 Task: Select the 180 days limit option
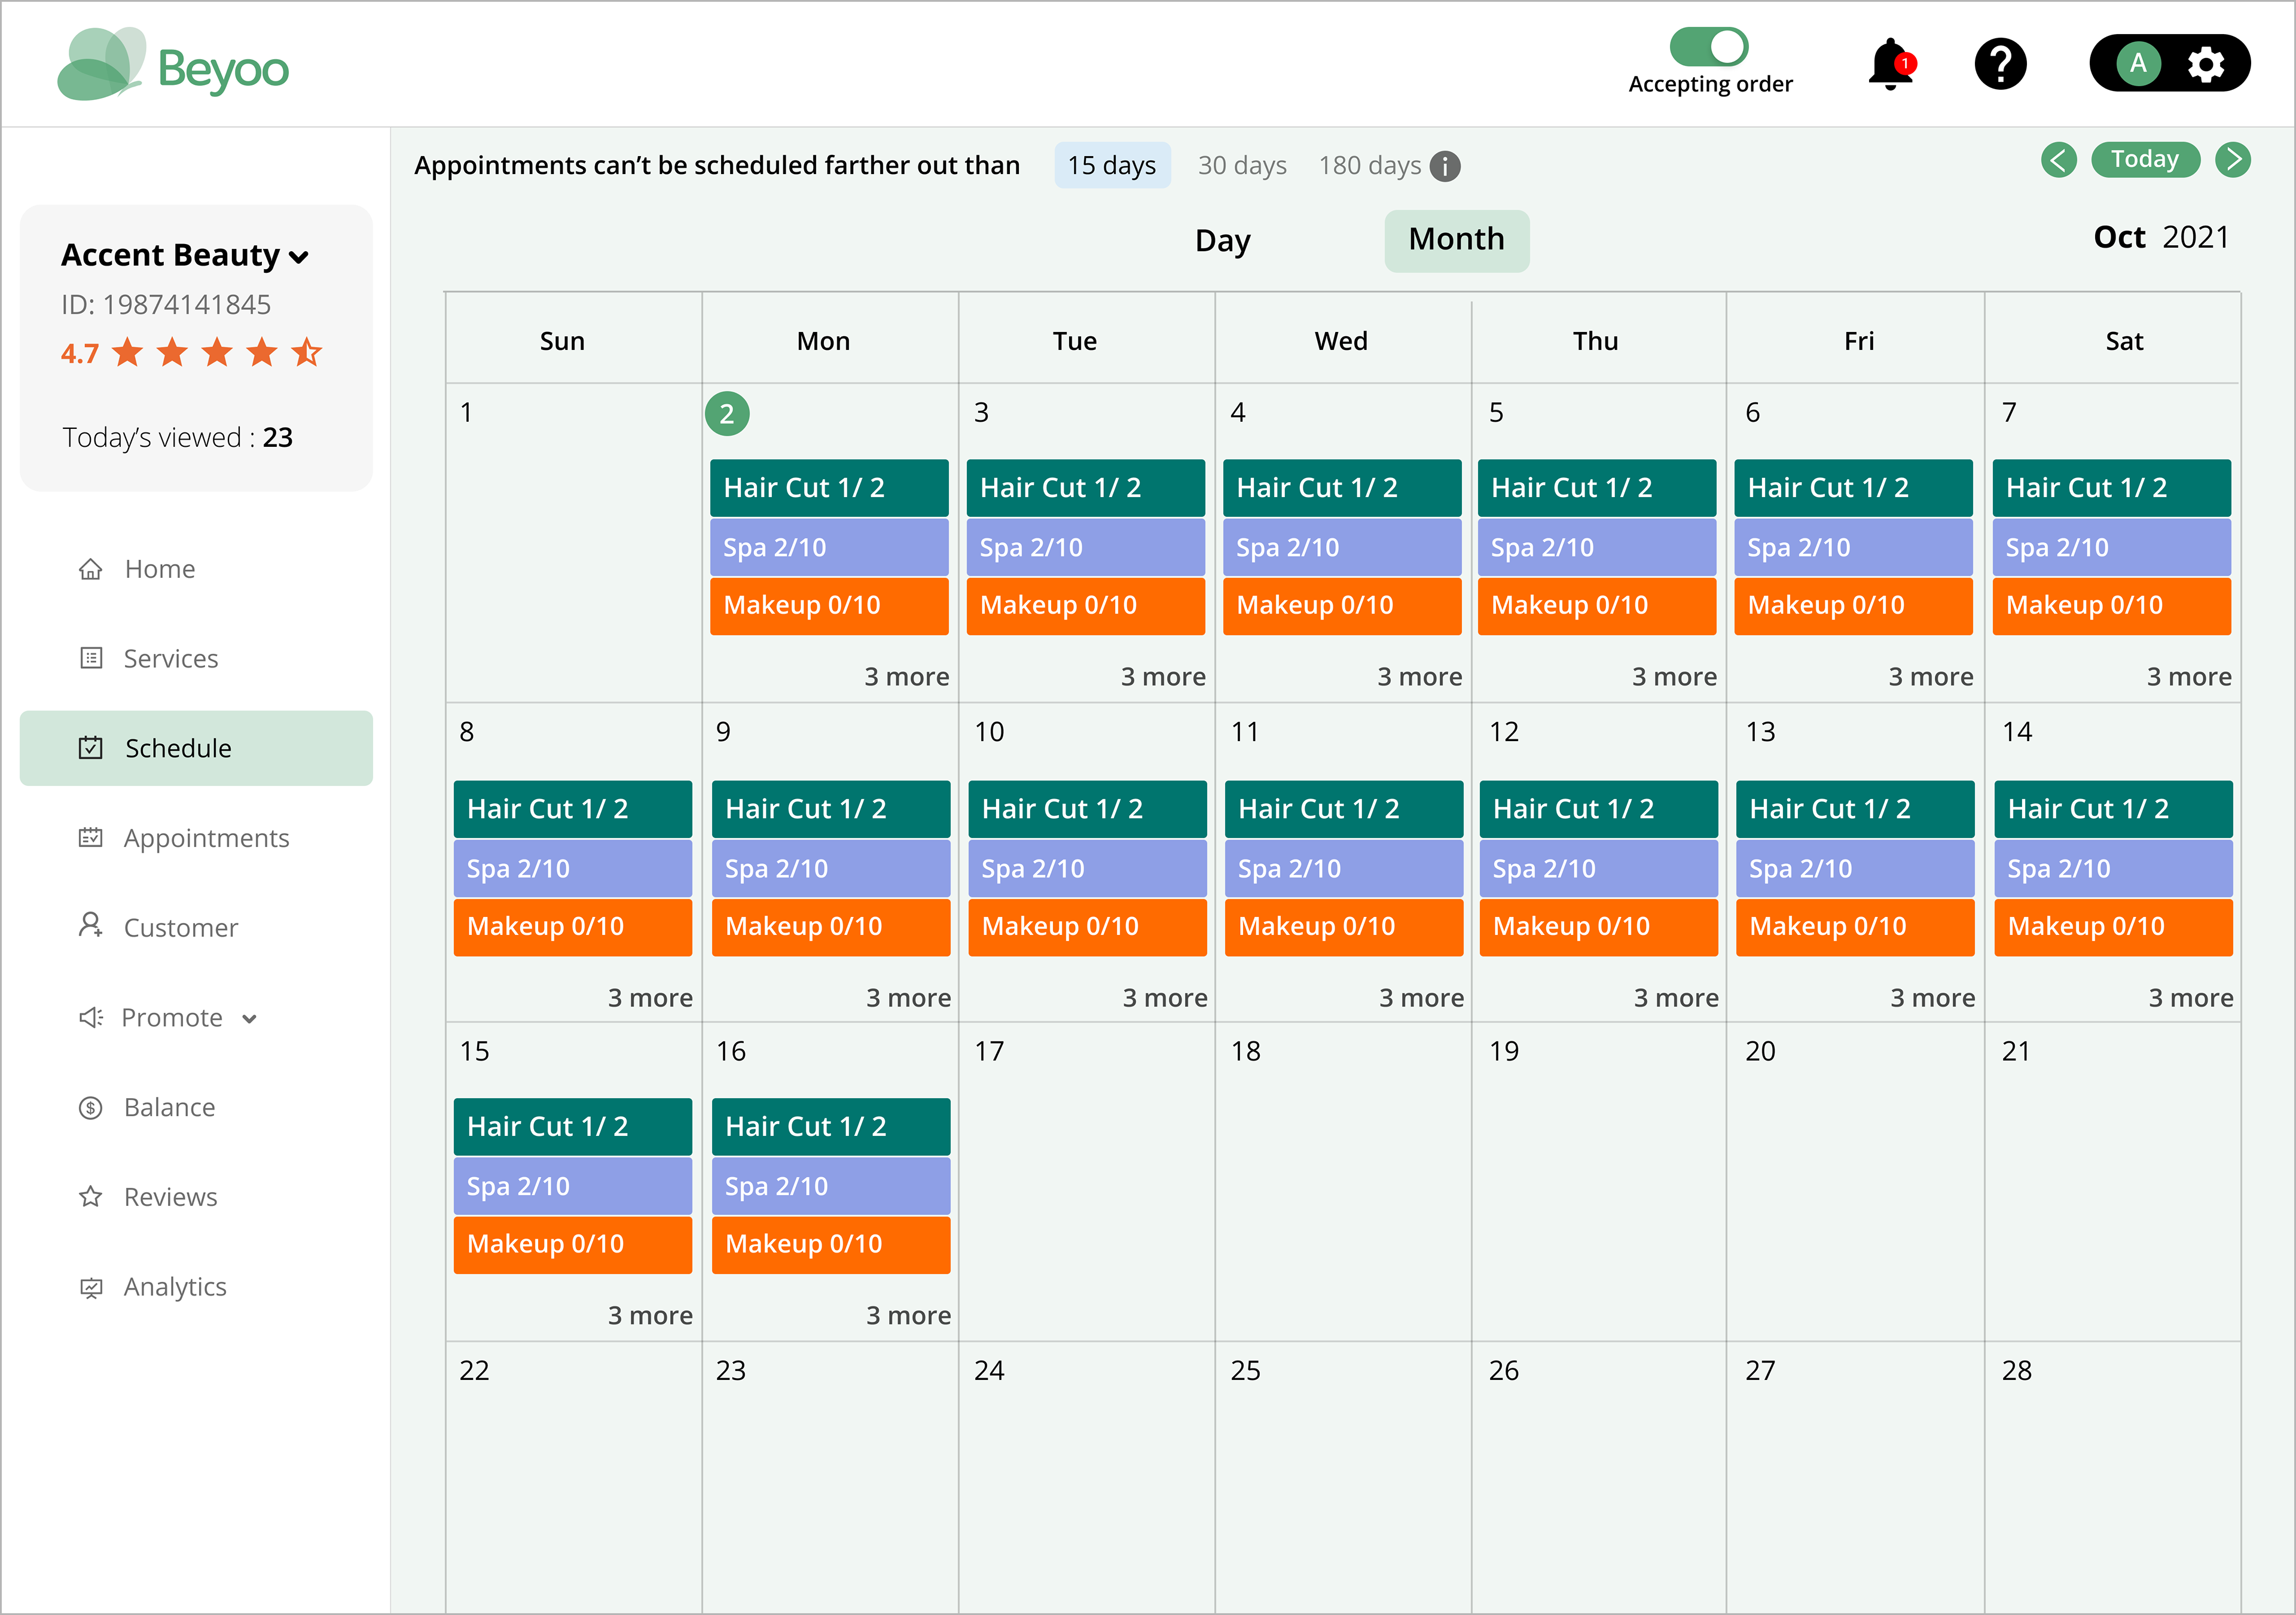(x=1369, y=165)
